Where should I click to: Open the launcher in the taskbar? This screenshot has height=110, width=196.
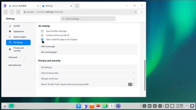pos(5,106)
